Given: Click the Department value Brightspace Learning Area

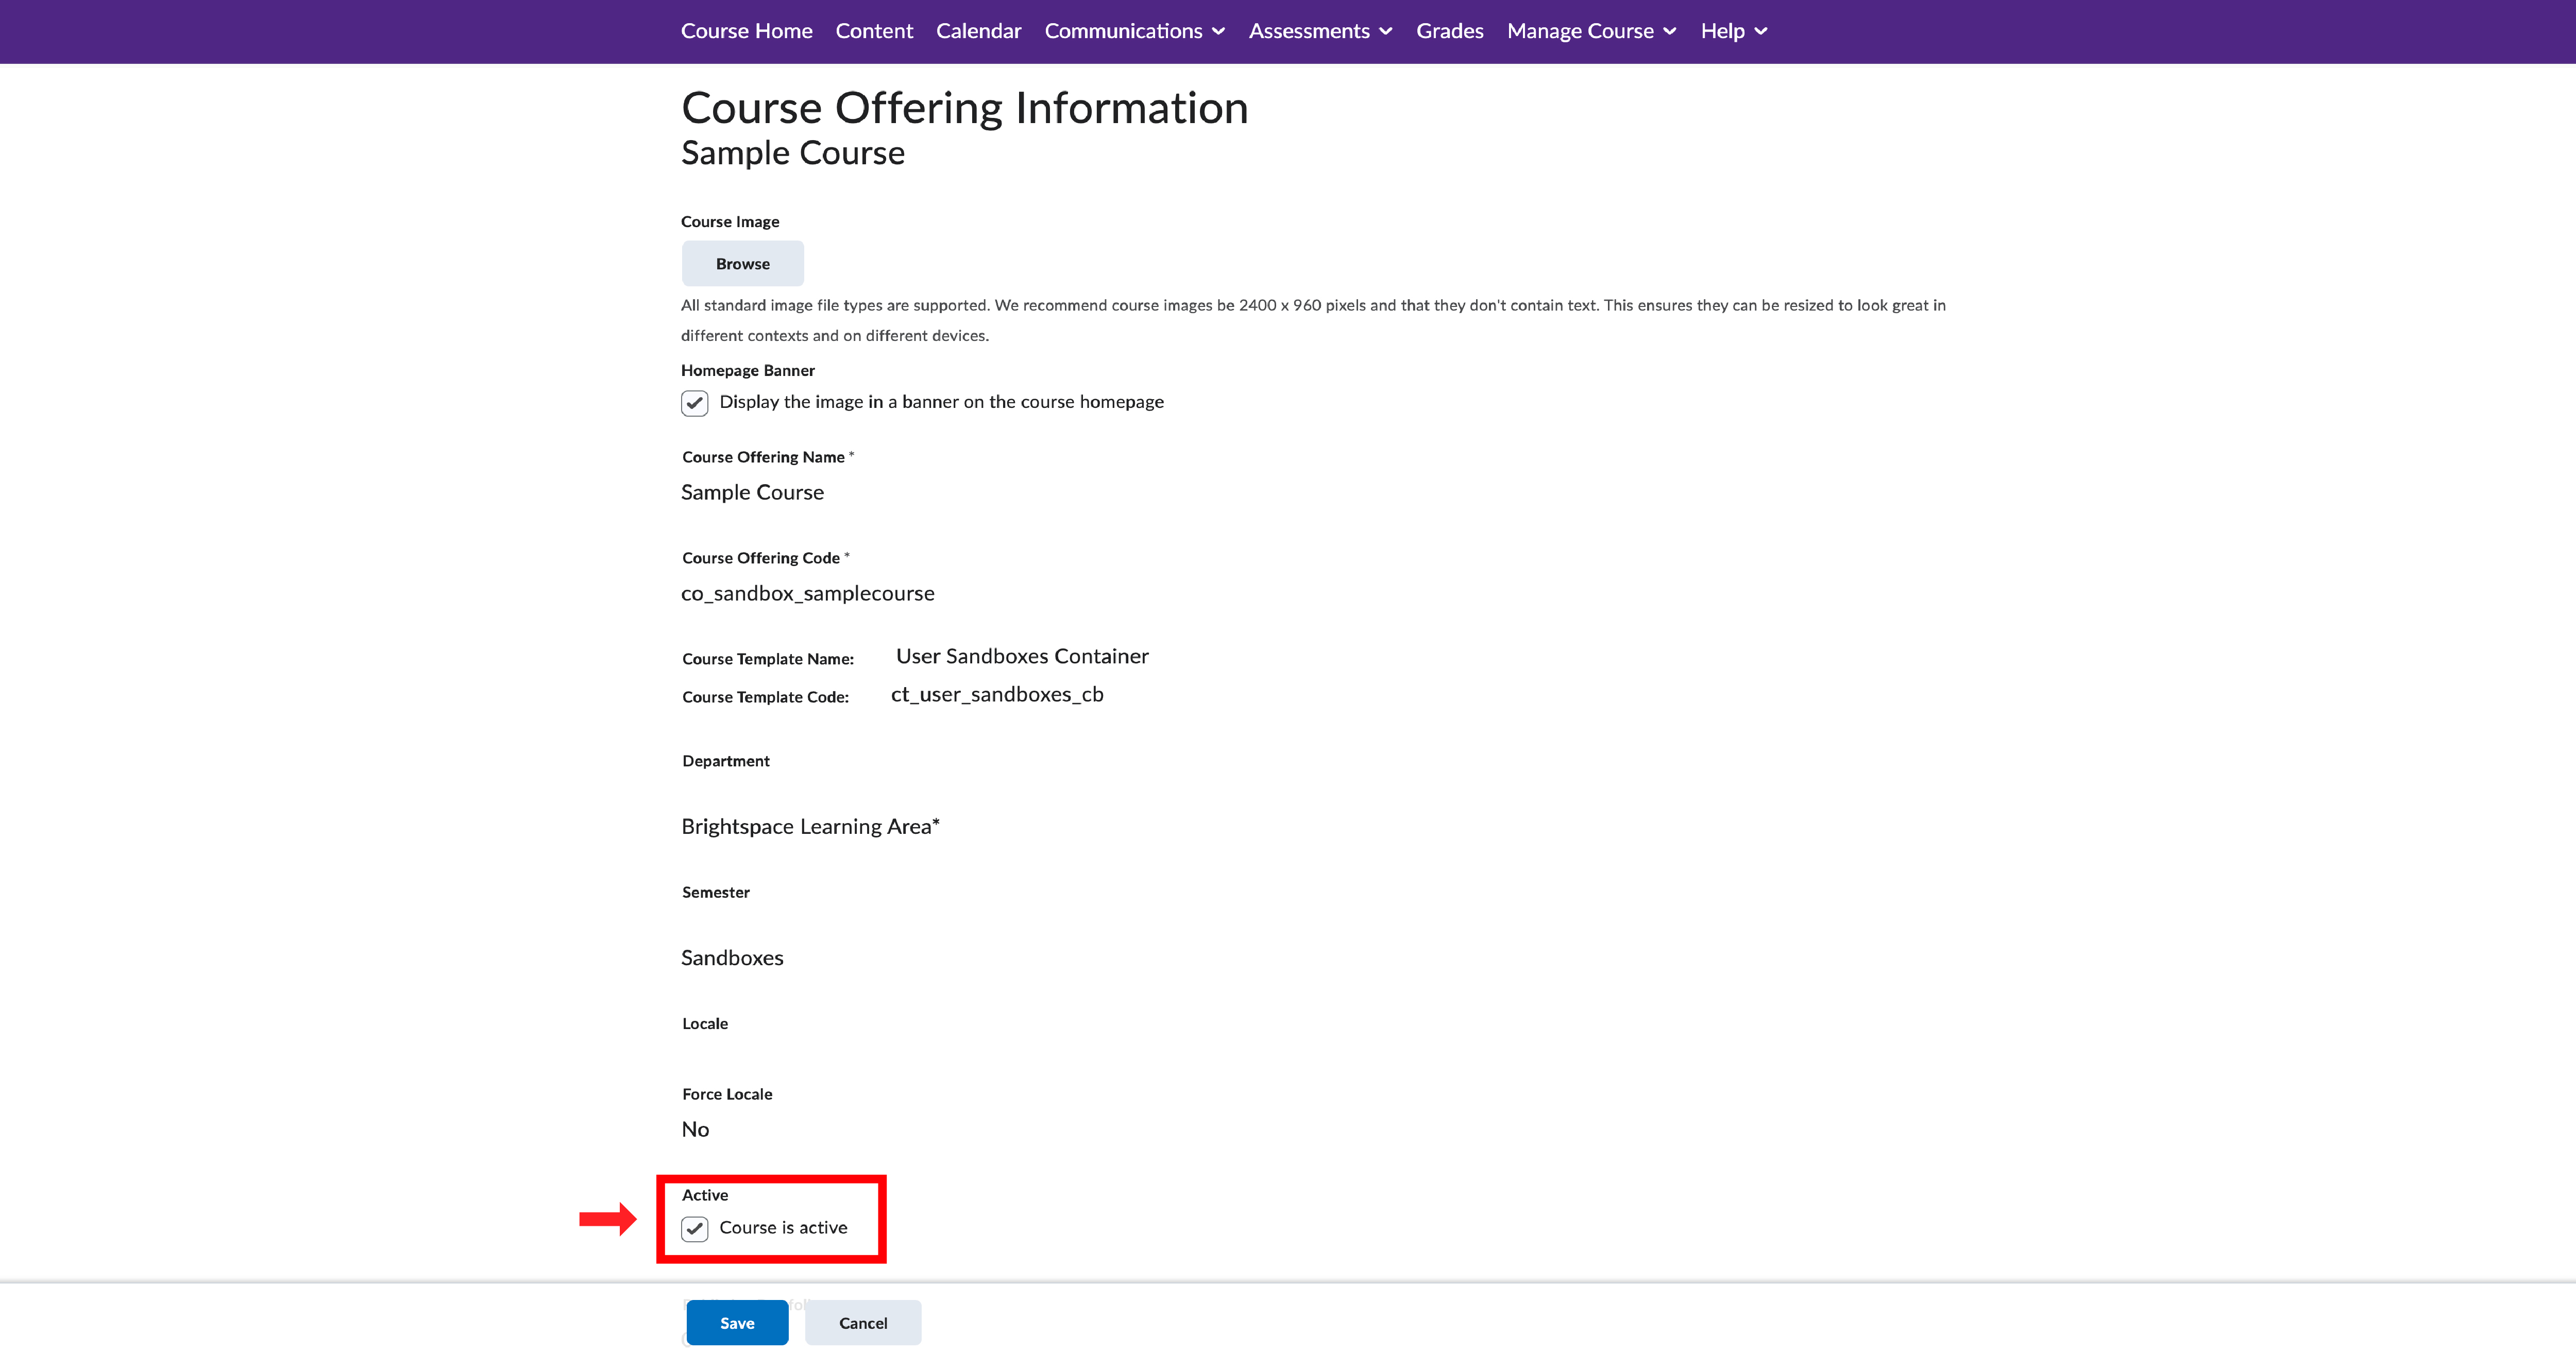Looking at the screenshot, I should click(810, 826).
